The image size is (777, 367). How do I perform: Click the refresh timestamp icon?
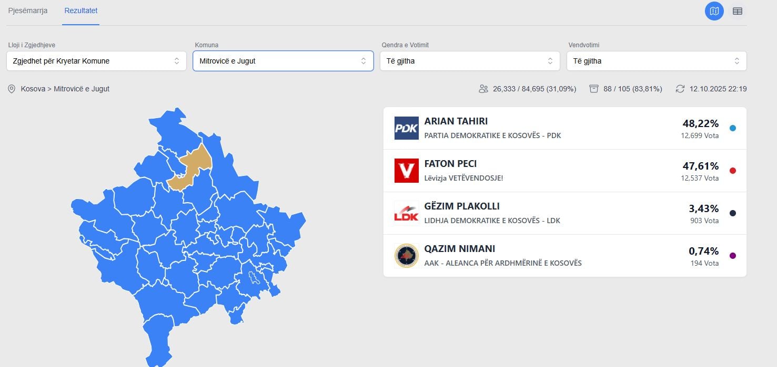[680, 89]
